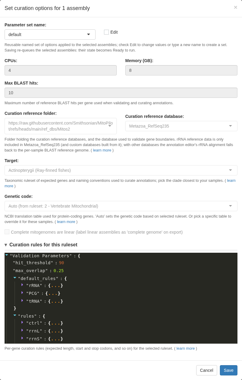The height and width of the screenshot is (380, 242).
Task: Open the Curation reference folder dropdown
Action: [x=61, y=126]
